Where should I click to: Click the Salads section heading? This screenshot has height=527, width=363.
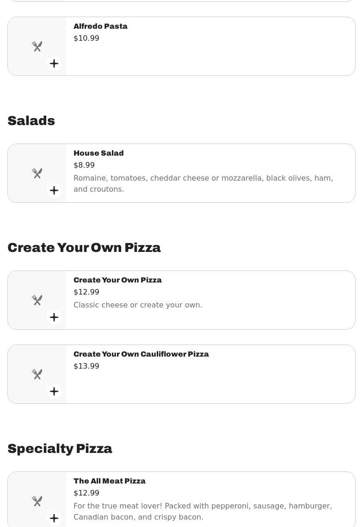(x=31, y=121)
